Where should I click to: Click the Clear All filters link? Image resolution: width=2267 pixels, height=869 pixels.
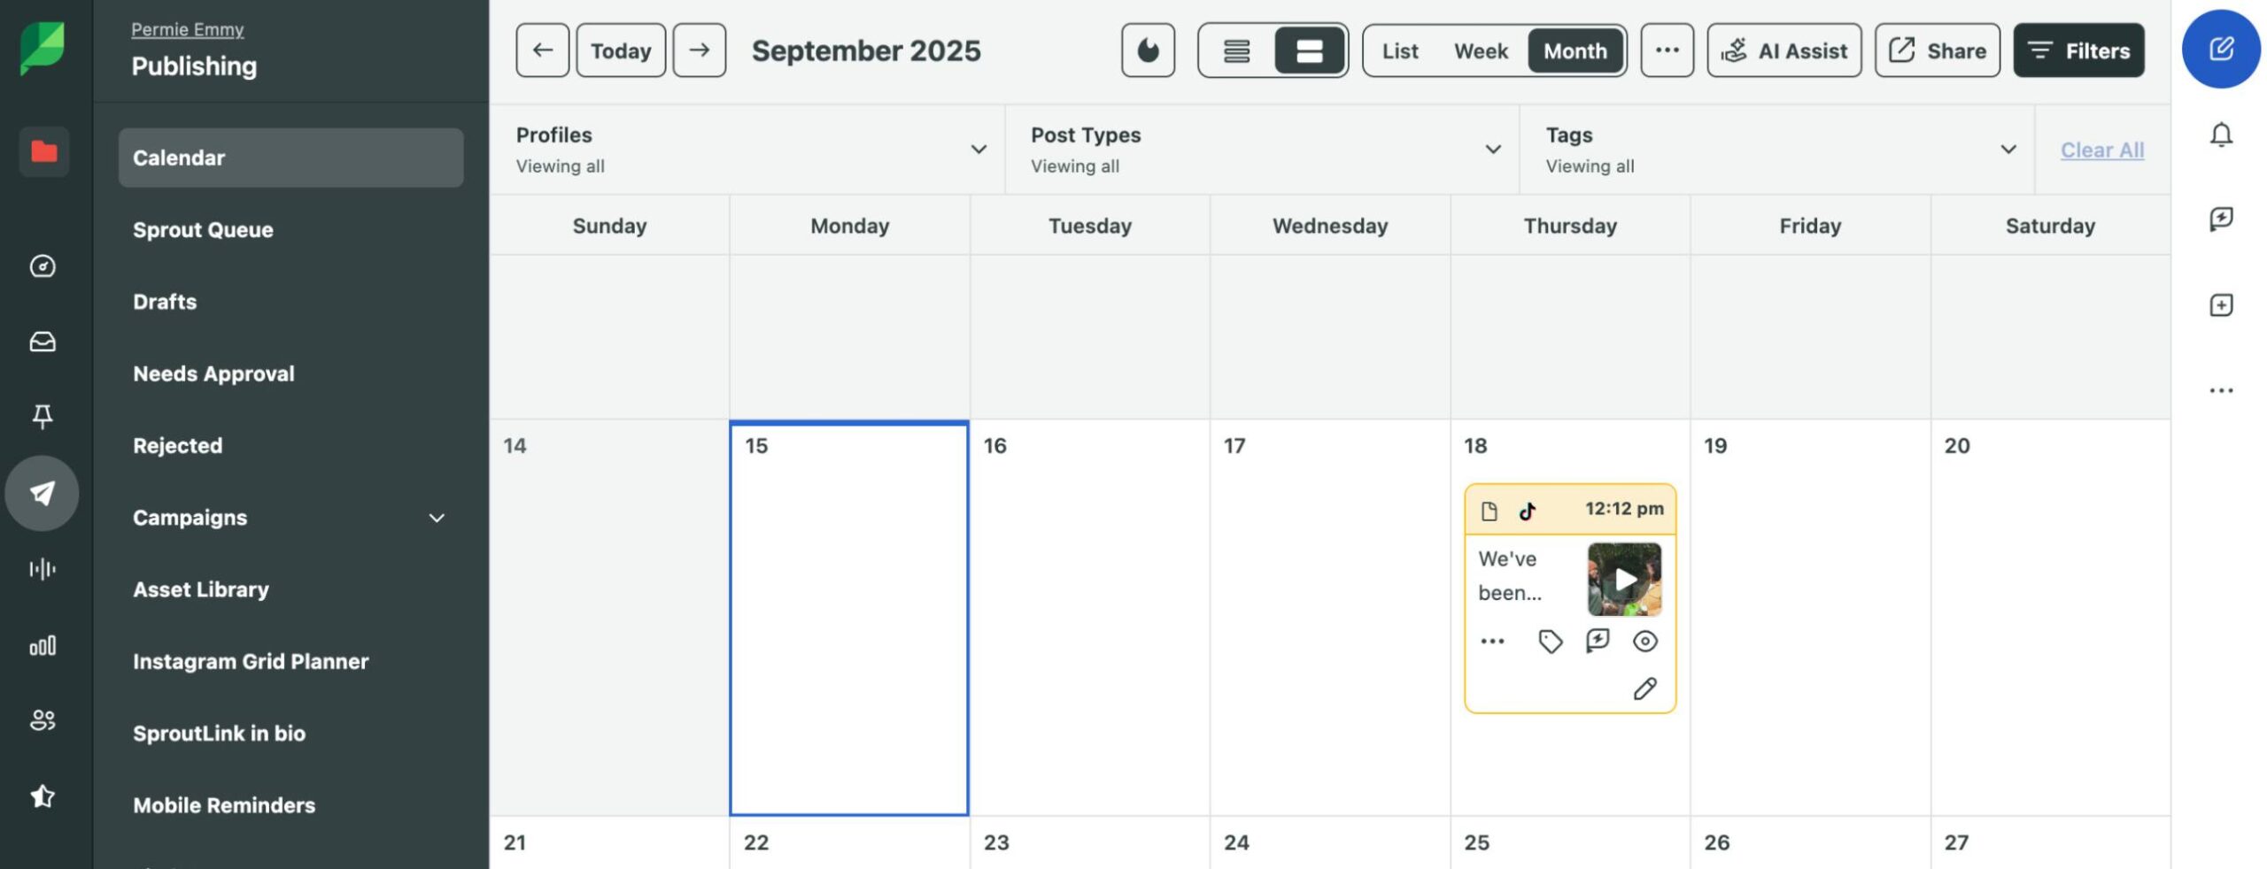point(2102,150)
